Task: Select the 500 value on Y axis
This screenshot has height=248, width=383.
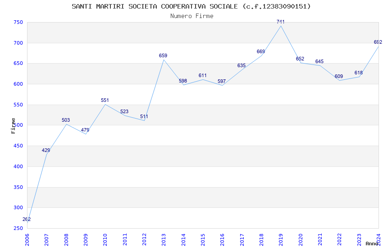Action: click(x=18, y=125)
